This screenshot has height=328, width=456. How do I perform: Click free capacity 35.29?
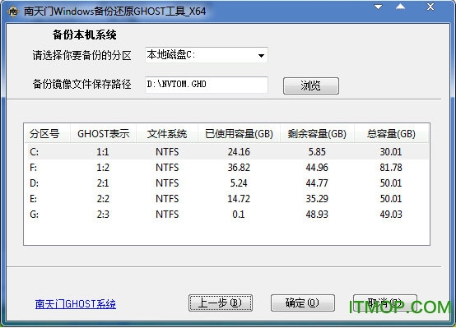[x=317, y=199]
